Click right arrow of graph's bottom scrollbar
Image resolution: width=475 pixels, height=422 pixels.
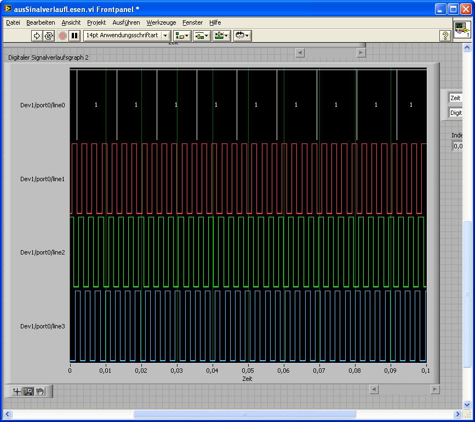pyautogui.click(x=435, y=390)
